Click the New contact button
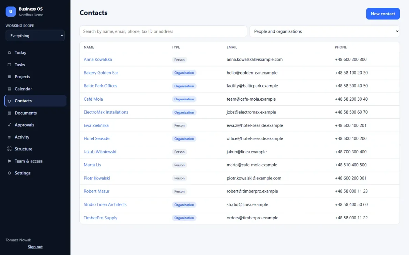The image size is (409, 255). [x=383, y=14]
